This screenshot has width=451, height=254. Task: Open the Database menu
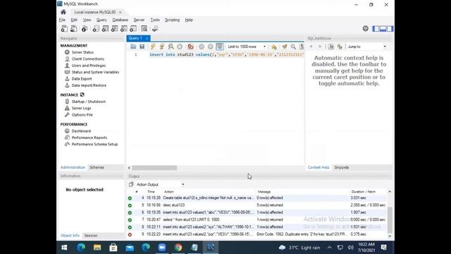pyautogui.click(x=121, y=20)
